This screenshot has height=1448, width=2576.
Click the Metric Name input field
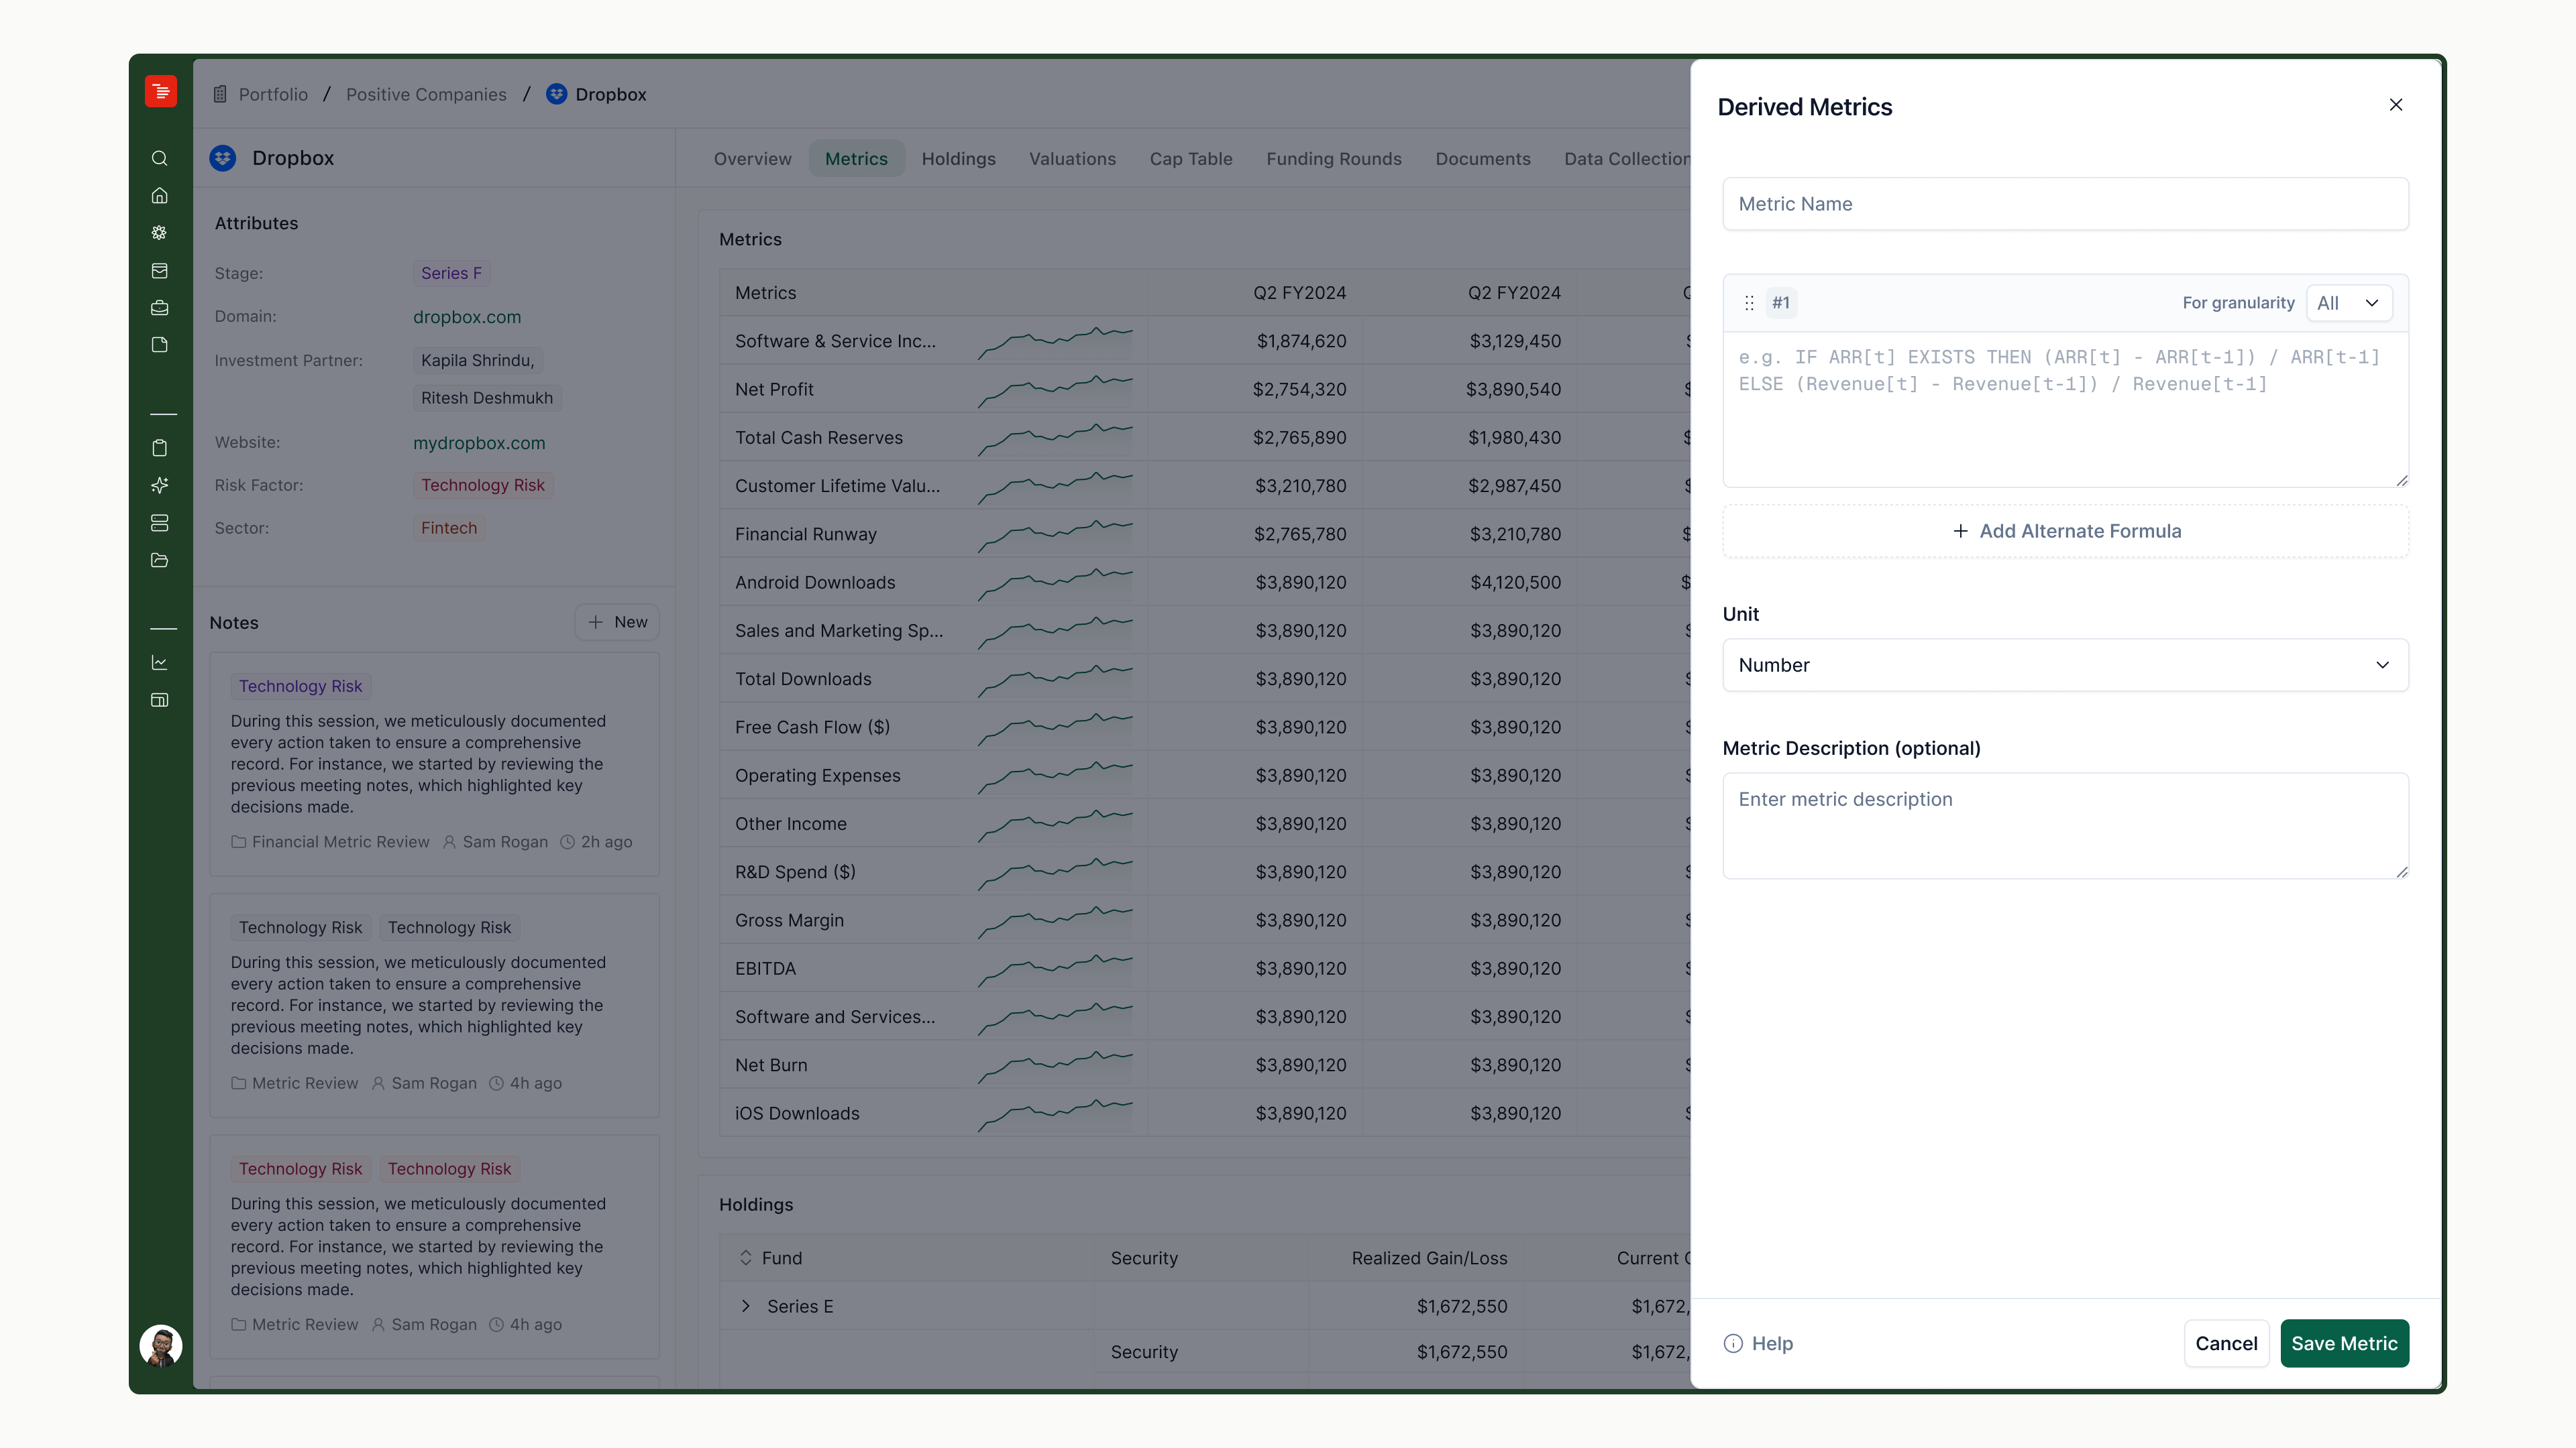click(x=2065, y=204)
